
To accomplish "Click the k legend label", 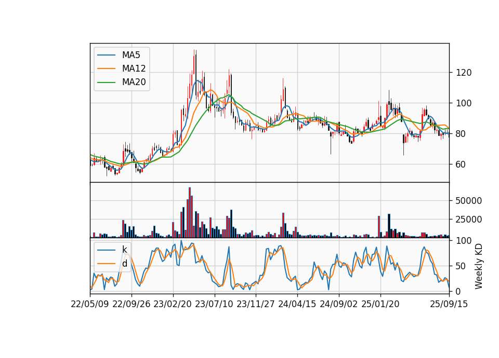I will click(x=124, y=250).
